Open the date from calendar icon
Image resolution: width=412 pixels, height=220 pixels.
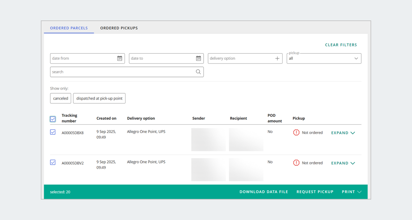tap(119, 58)
